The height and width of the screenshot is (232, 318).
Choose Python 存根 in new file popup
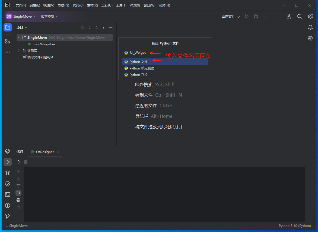click(165, 75)
